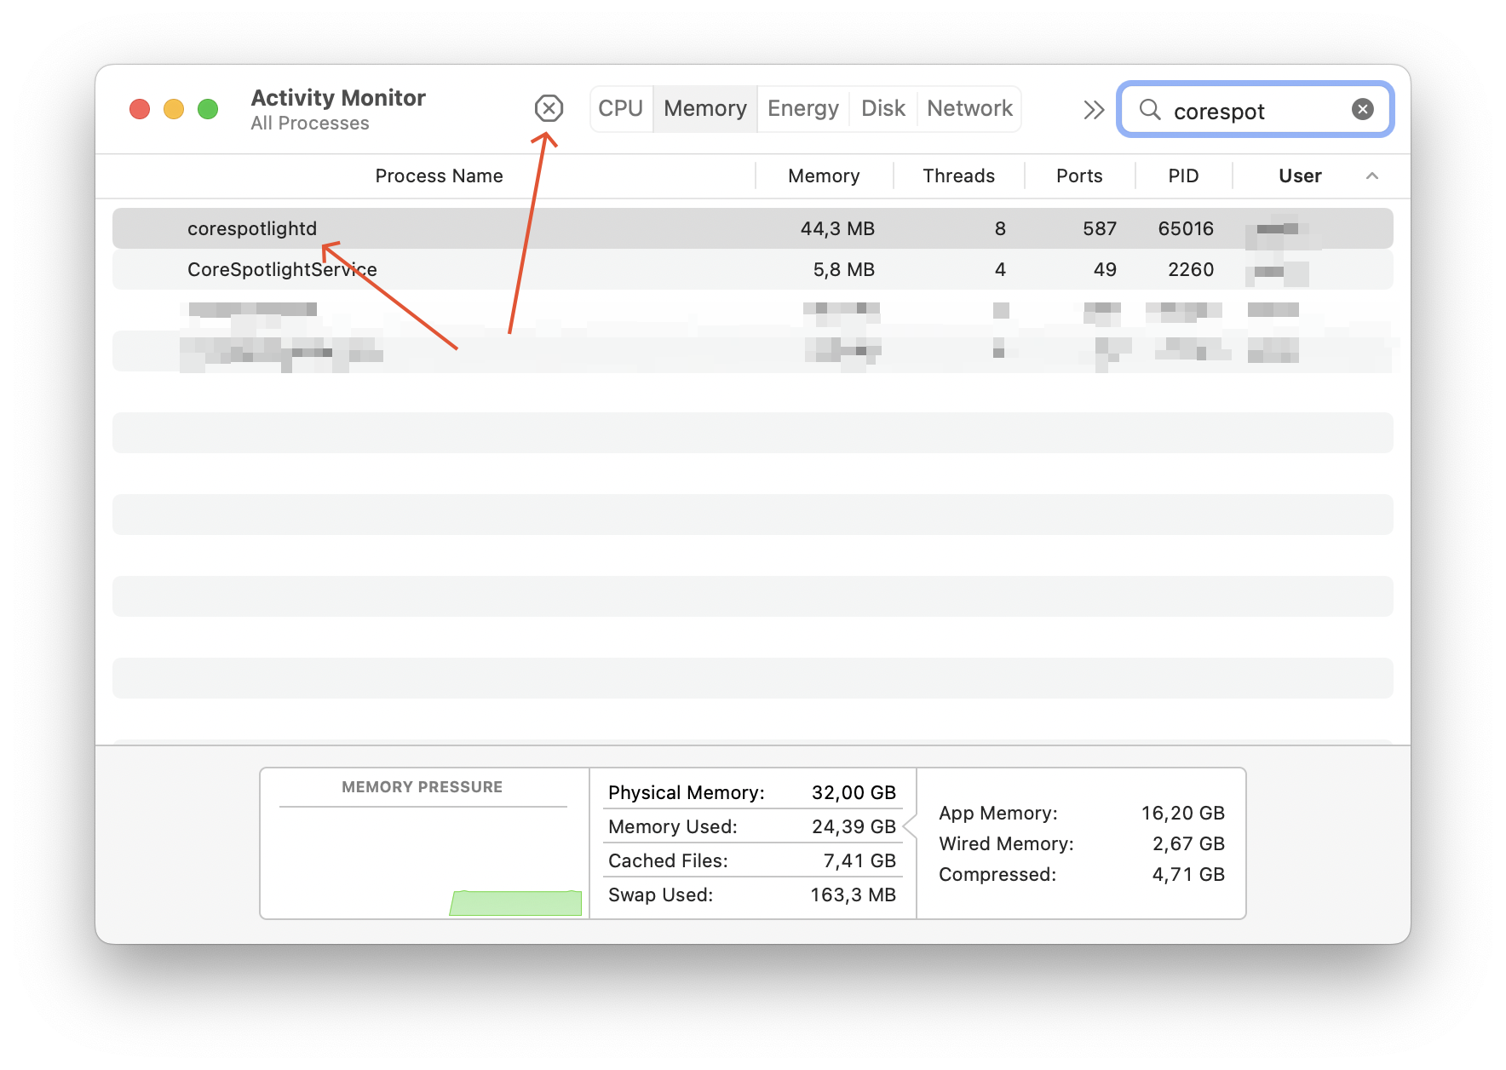
Task: Click the Compressed 4,71 GB entry
Action: (x=1082, y=874)
